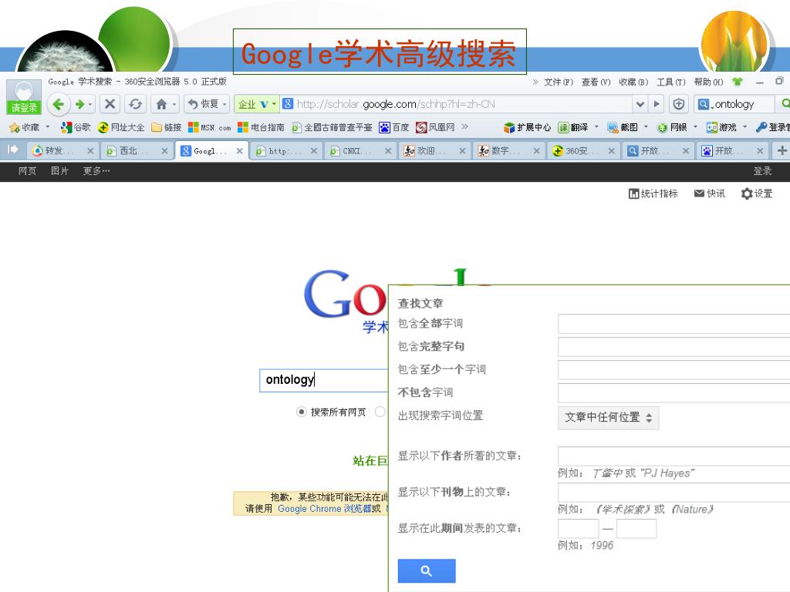Click the 包含全部字词 input field
The image size is (790, 592).
[674, 324]
